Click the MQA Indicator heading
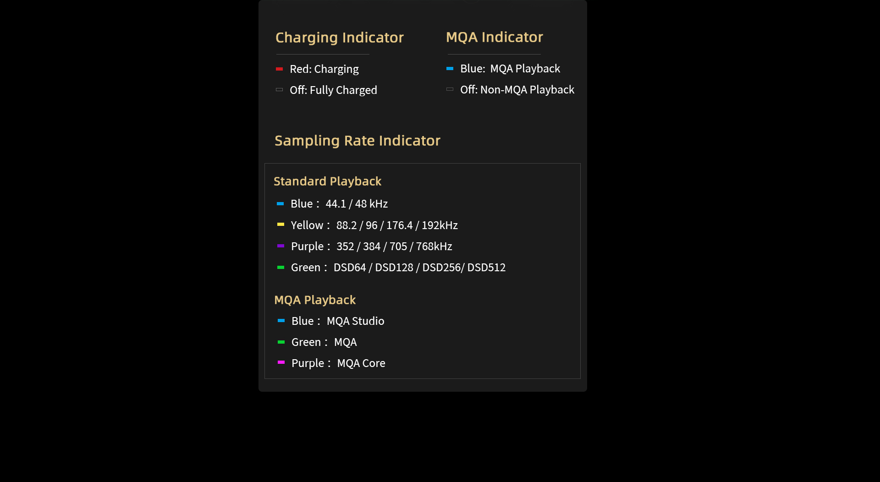This screenshot has height=482, width=880. tap(494, 37)
